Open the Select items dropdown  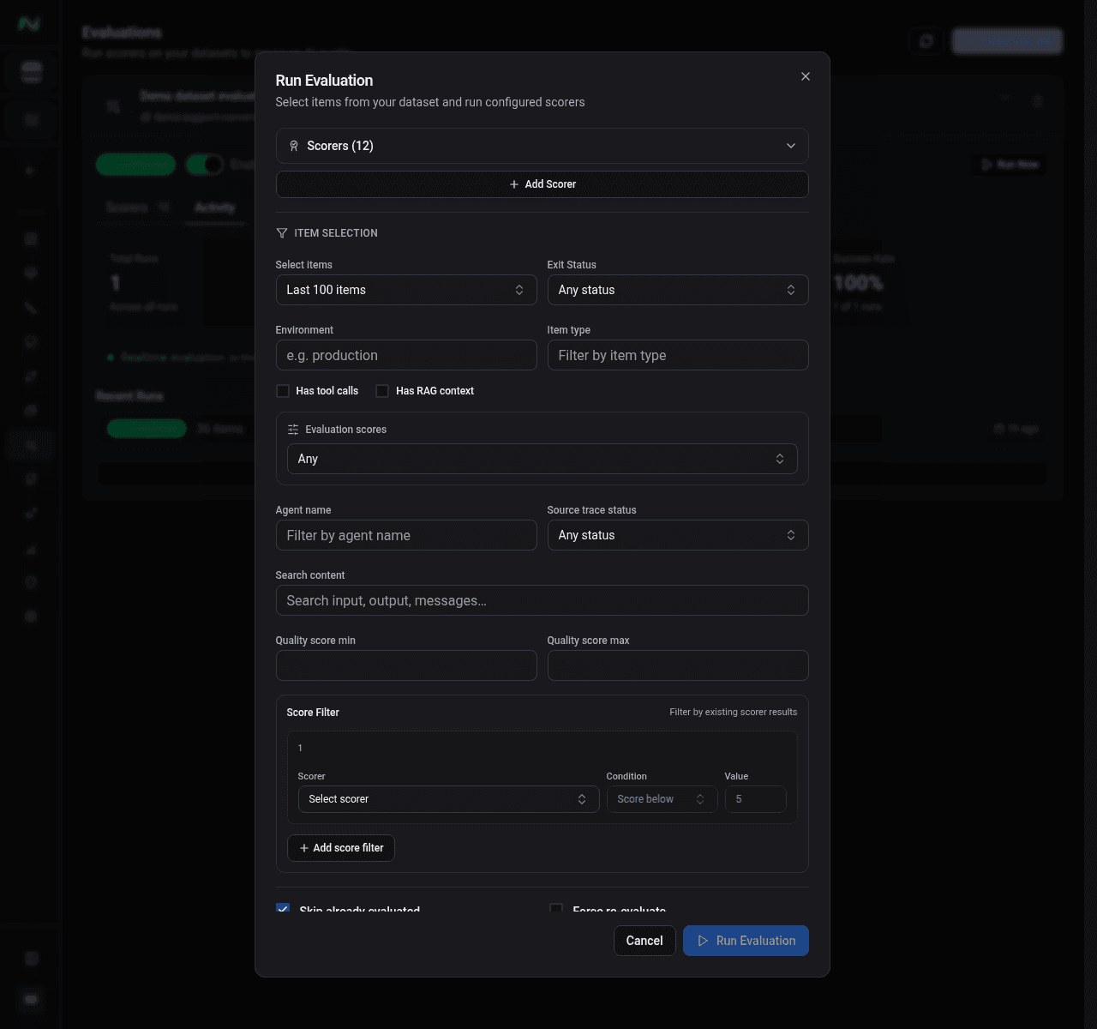point(406,290)
